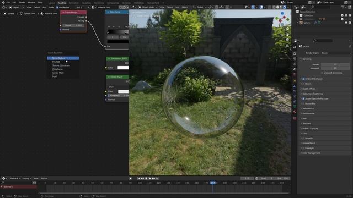
Task: Open node editor type selector icon
Action: coord(4,7)
